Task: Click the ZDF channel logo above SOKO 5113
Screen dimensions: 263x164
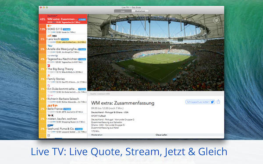Action: 49,26
